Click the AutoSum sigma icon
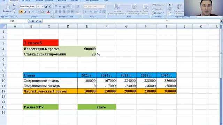This screenshot has height=125, width=223. pyautogui.click(x=170, y=5)
